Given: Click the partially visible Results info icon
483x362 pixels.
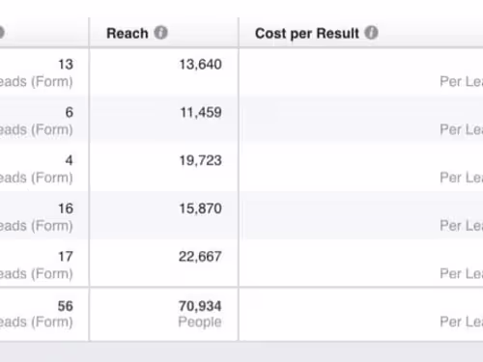Looking at the screenshot, I should [x=1, y=33].
